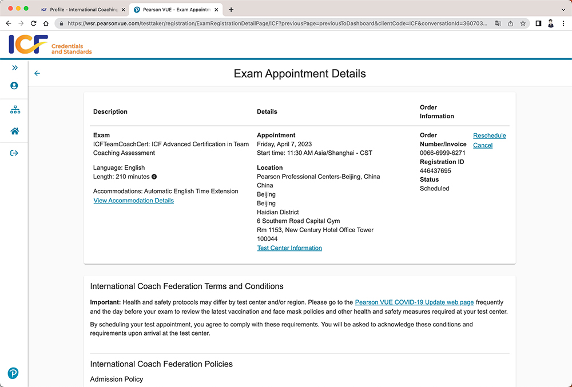Click the sign out sidebar icon
The width and height of the screenshot is (572, 387).
pyautogui.click(x=14, y=153)
